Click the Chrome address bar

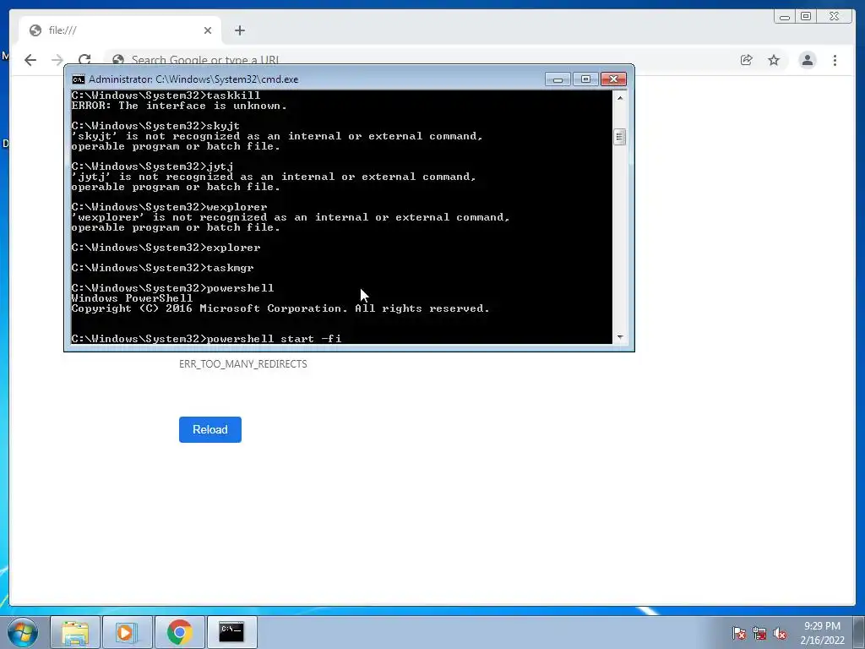click(419, 60)
